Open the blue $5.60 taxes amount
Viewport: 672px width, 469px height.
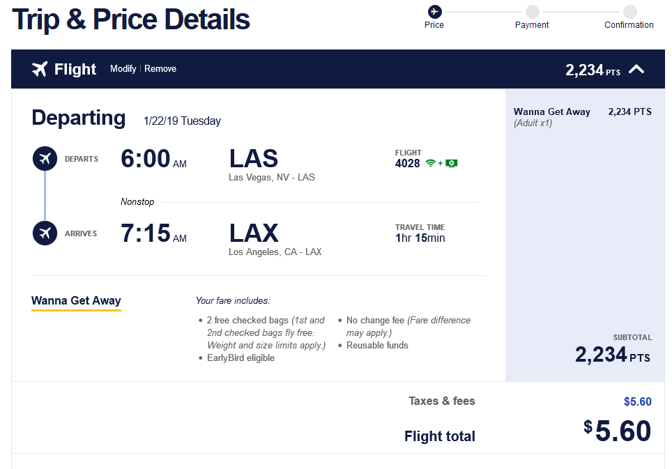637,401
